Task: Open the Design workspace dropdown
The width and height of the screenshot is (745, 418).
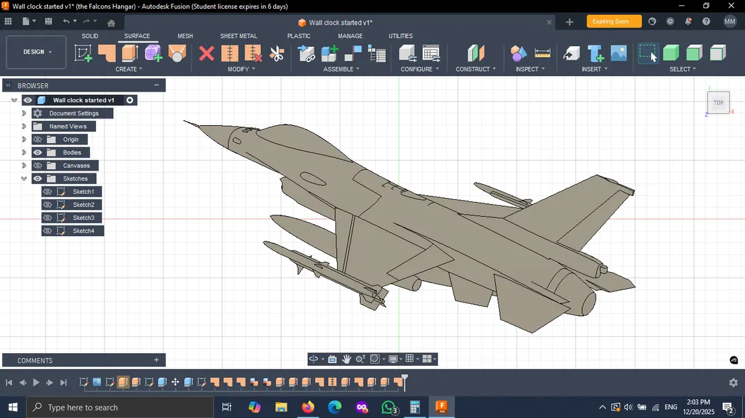Action: pos(37,52)
